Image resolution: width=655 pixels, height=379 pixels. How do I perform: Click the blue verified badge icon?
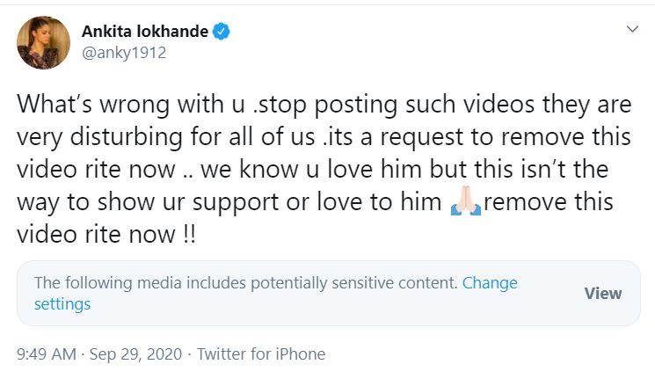(222, 33)
